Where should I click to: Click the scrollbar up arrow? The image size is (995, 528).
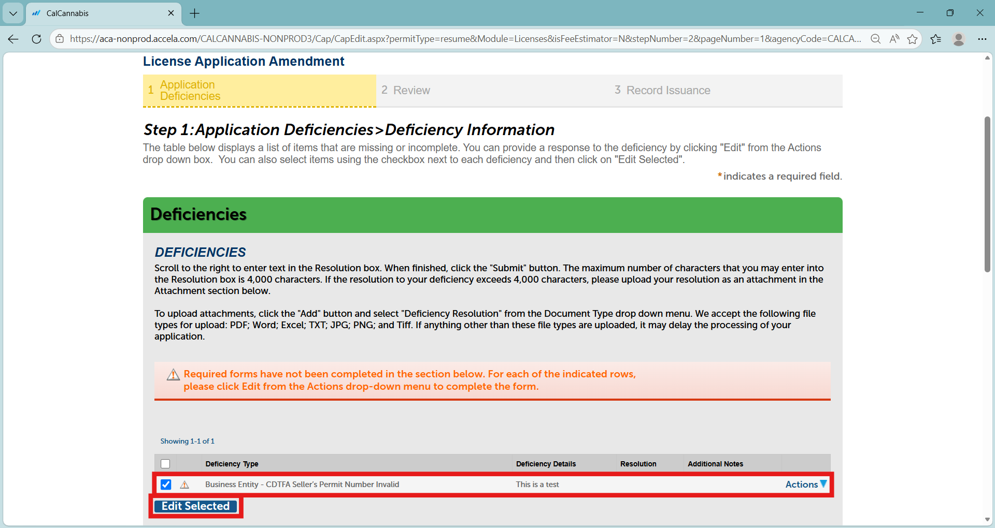click(988, 57)
